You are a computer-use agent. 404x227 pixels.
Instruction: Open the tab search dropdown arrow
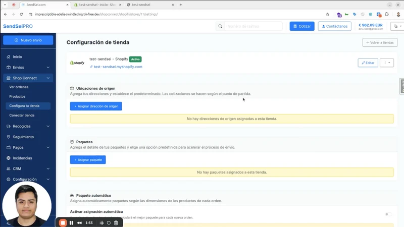(5, 5)
